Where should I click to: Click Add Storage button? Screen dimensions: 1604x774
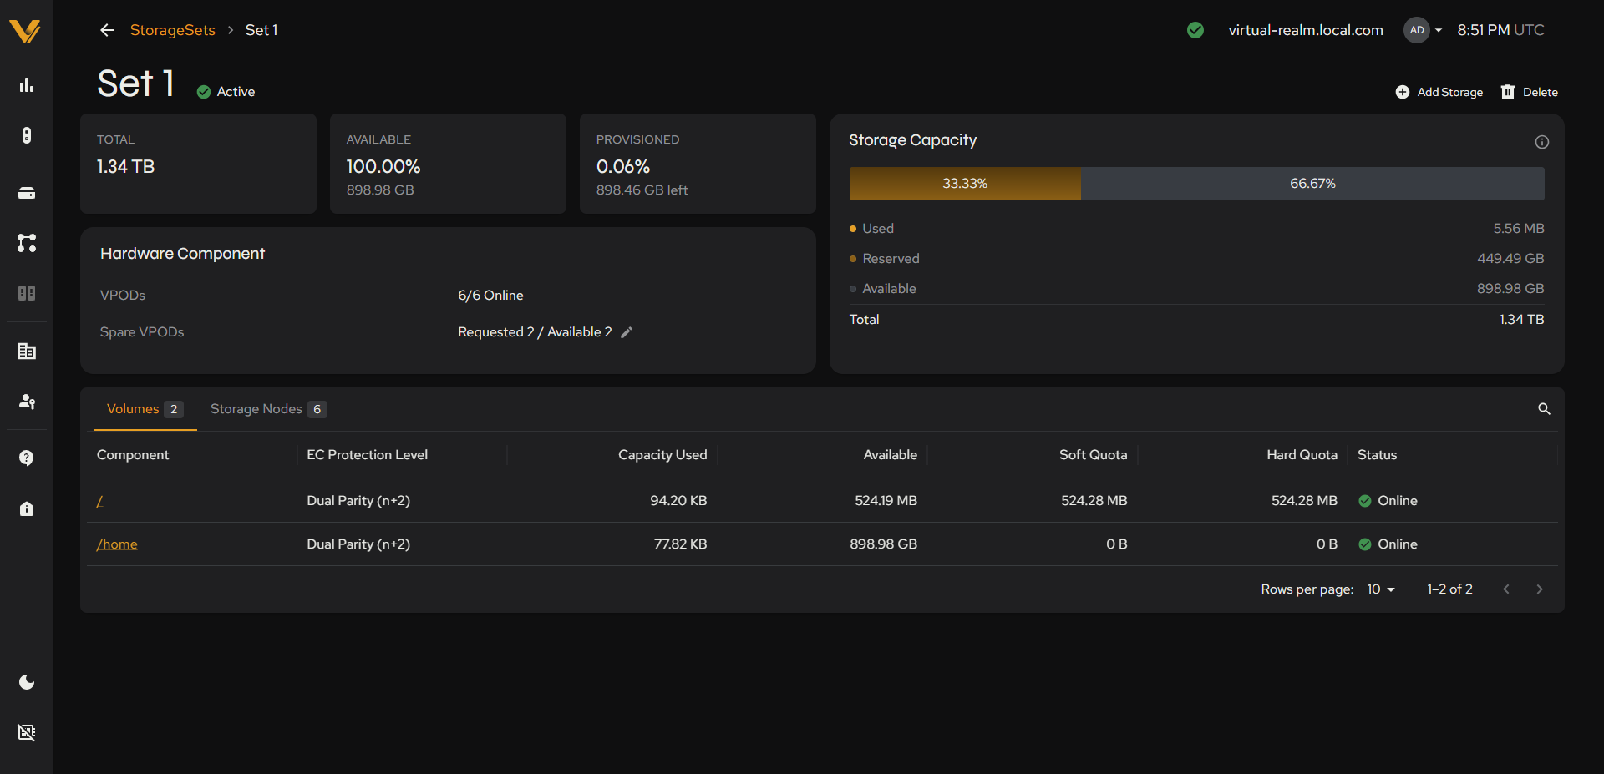point(1439,92)
